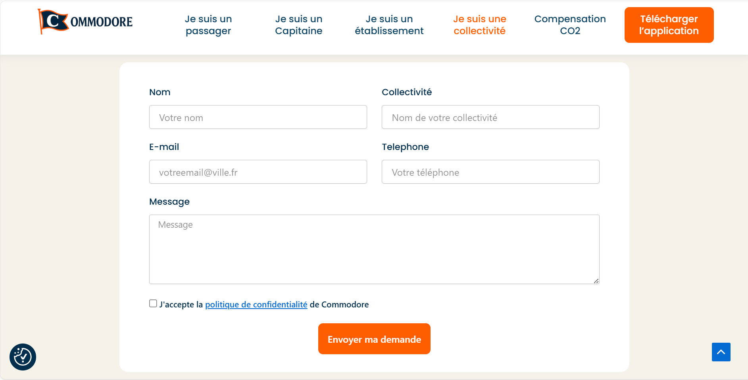
Task: Open the 'politique de confidentialité' link
Action: coord(256,305)
